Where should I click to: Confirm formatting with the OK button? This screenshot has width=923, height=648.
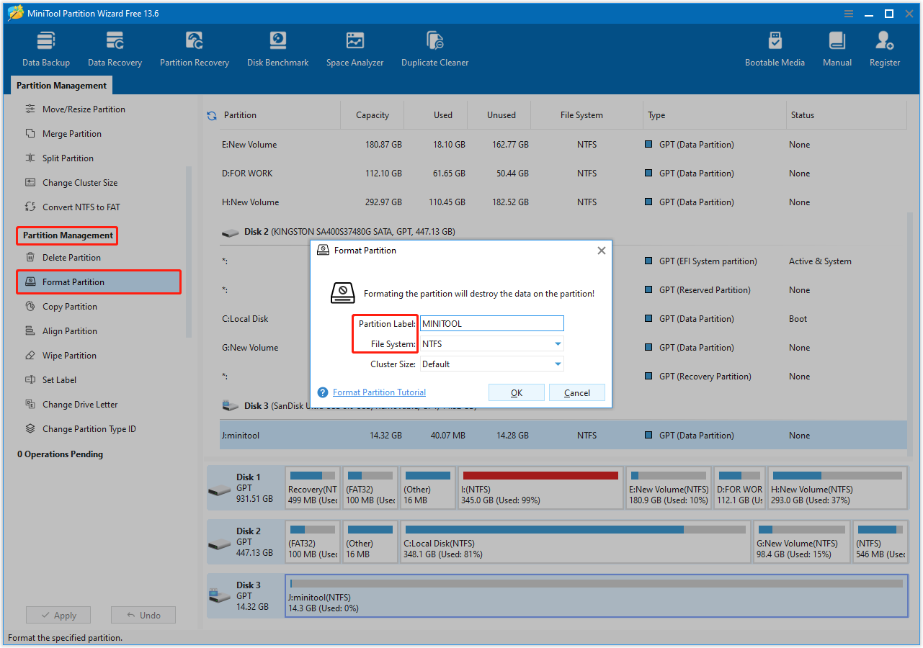coord(516,392)
